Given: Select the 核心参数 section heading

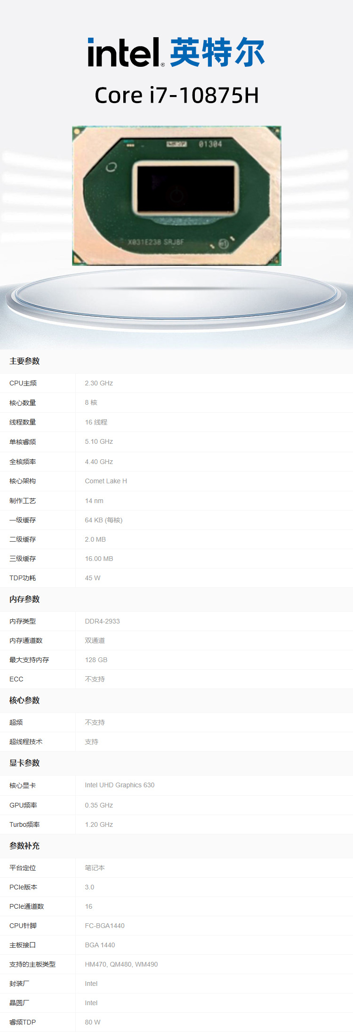Looking at the screenshot, I should pos(24,700).
